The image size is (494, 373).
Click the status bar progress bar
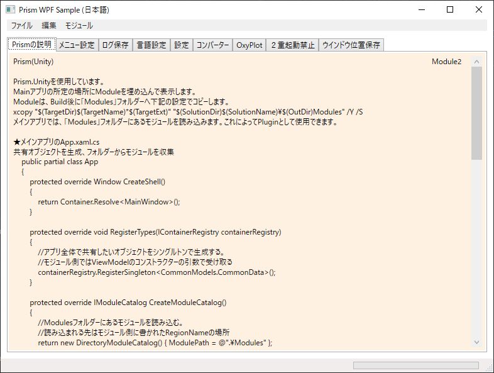416,365
